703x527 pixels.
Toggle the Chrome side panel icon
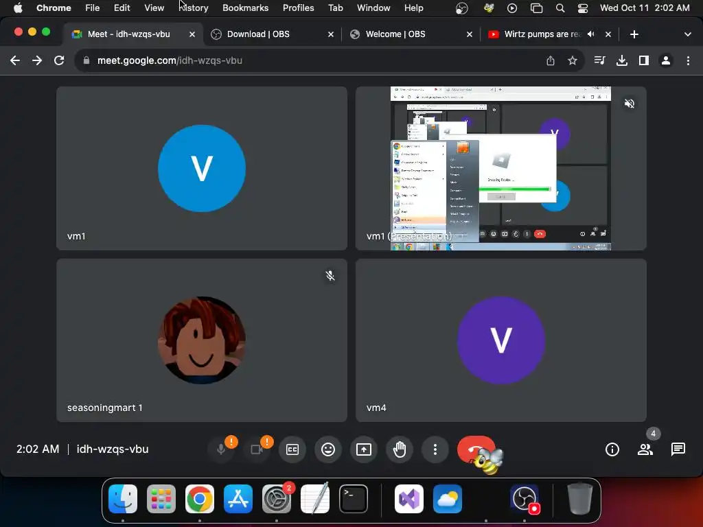[644, 60]
